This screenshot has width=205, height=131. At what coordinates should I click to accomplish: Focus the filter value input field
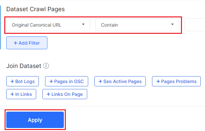195,25
